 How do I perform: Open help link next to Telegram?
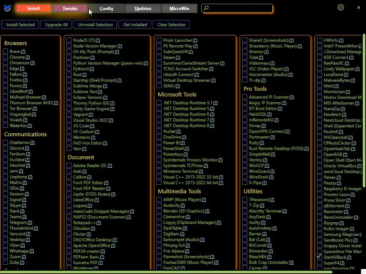tap(30, 223)
